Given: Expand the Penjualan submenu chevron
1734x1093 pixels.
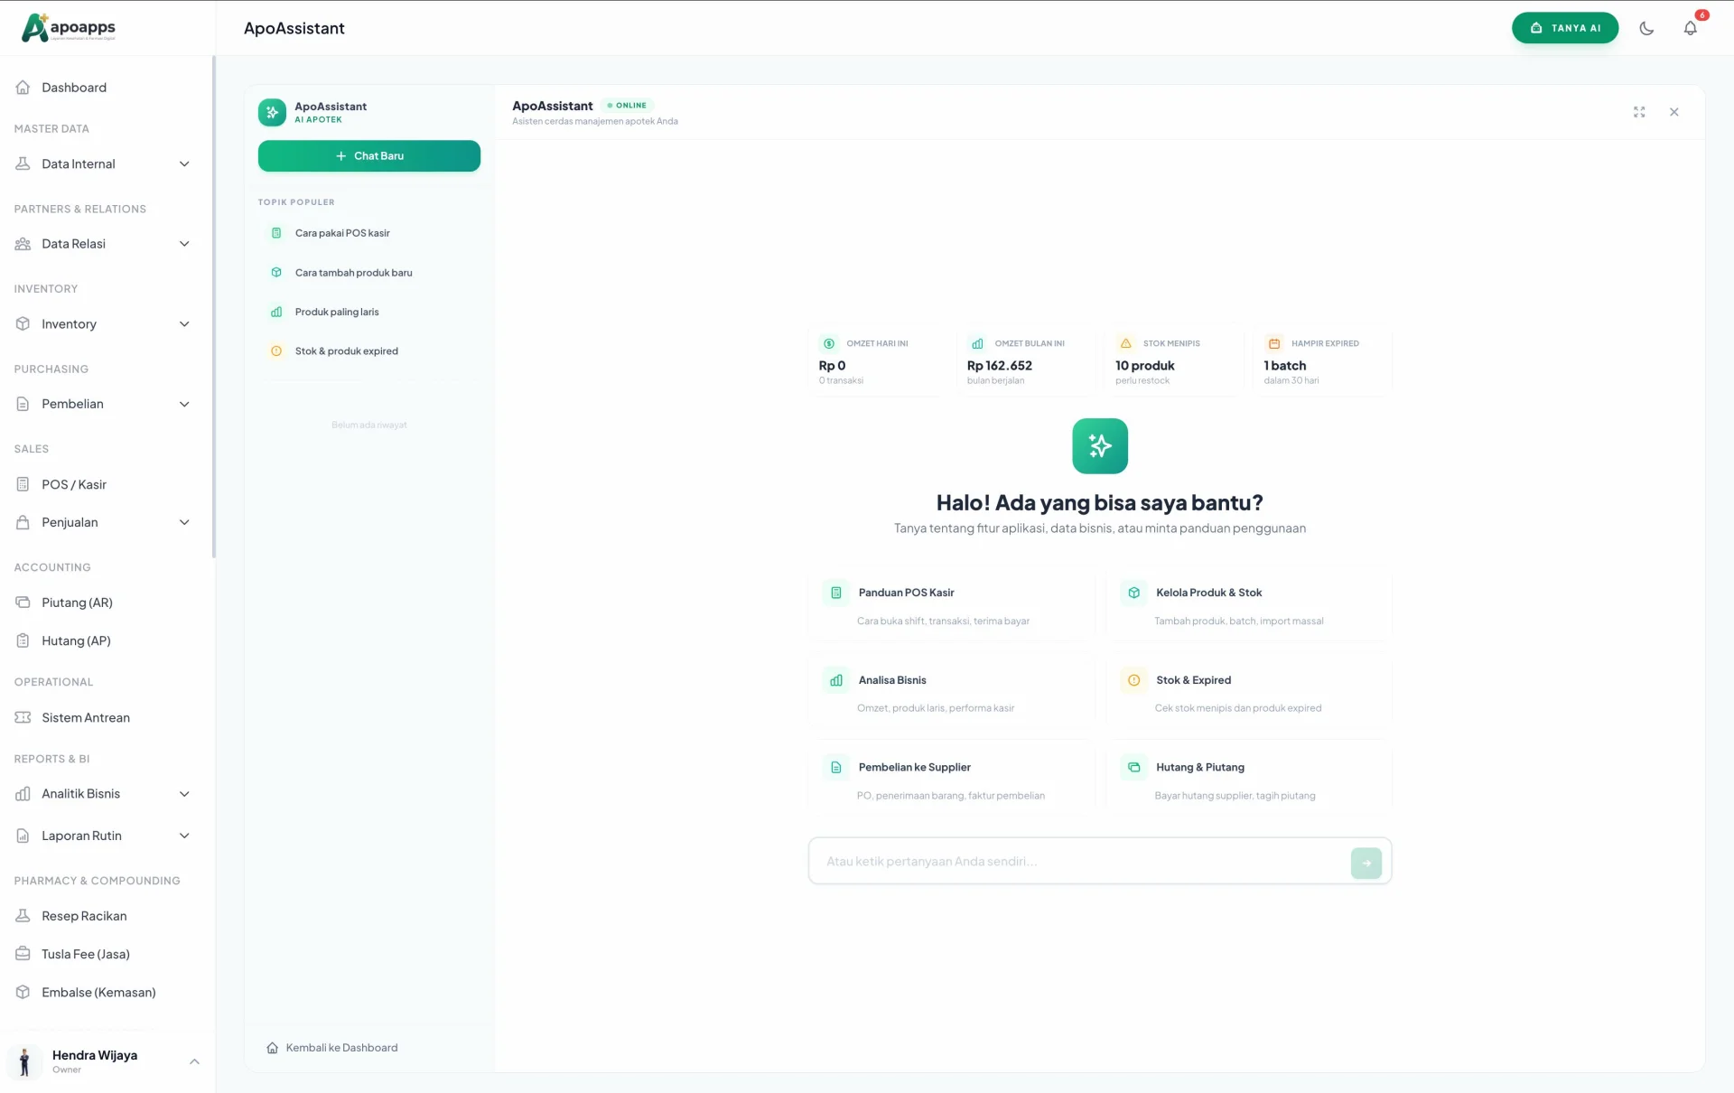Looking at the screenshot, I should click(x=184, y=522).
